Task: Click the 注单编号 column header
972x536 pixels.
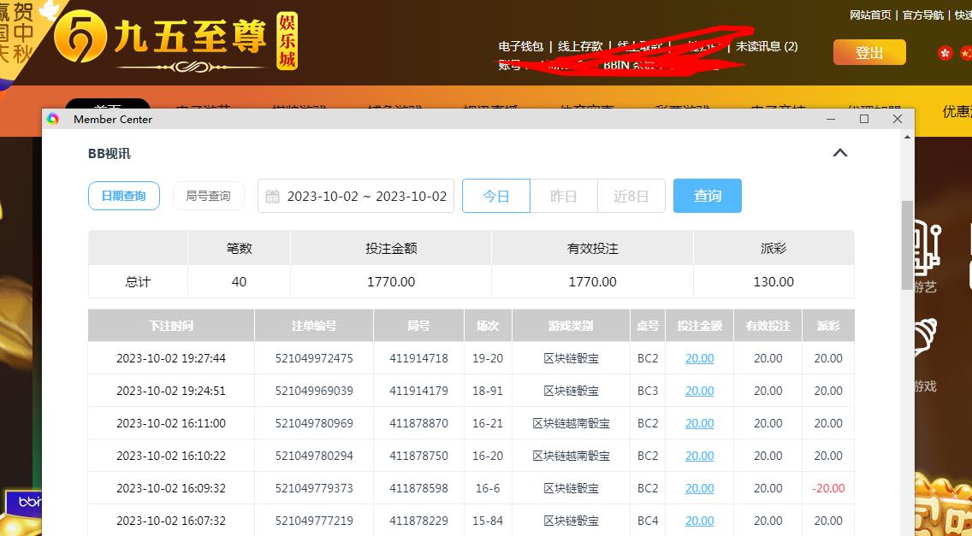Action: click(314, 326)
